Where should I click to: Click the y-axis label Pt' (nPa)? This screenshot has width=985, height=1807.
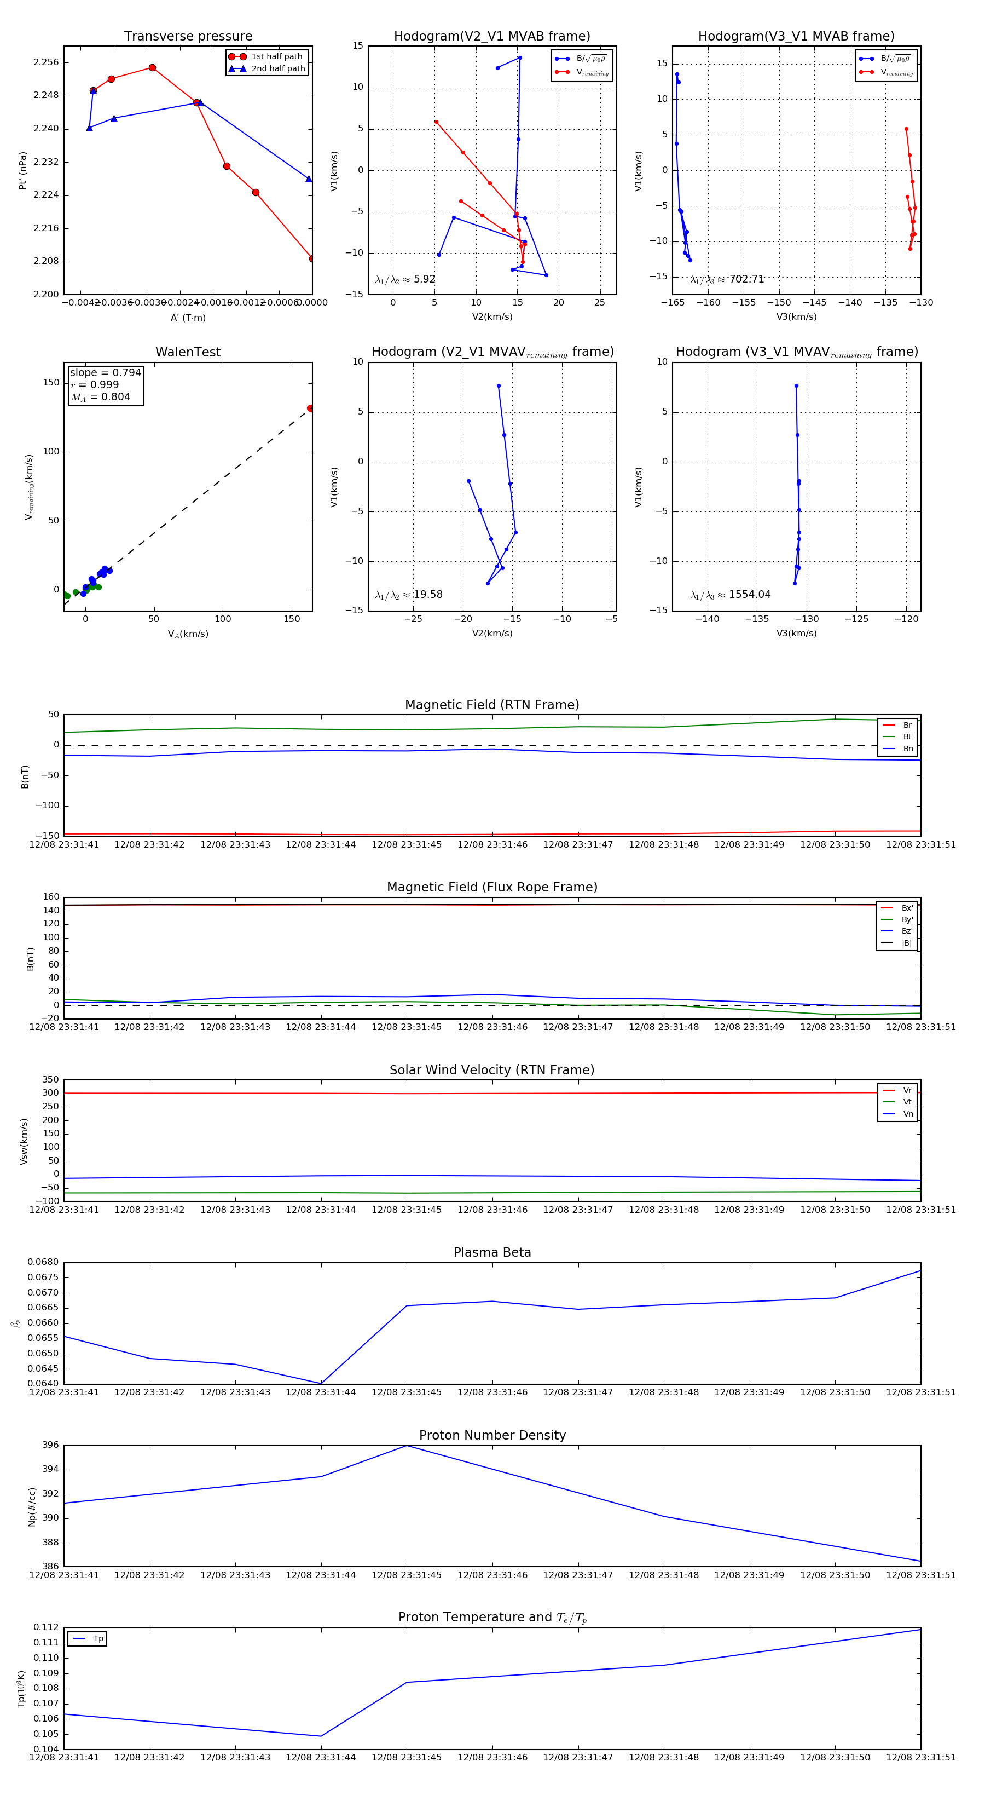click(22, 170)
